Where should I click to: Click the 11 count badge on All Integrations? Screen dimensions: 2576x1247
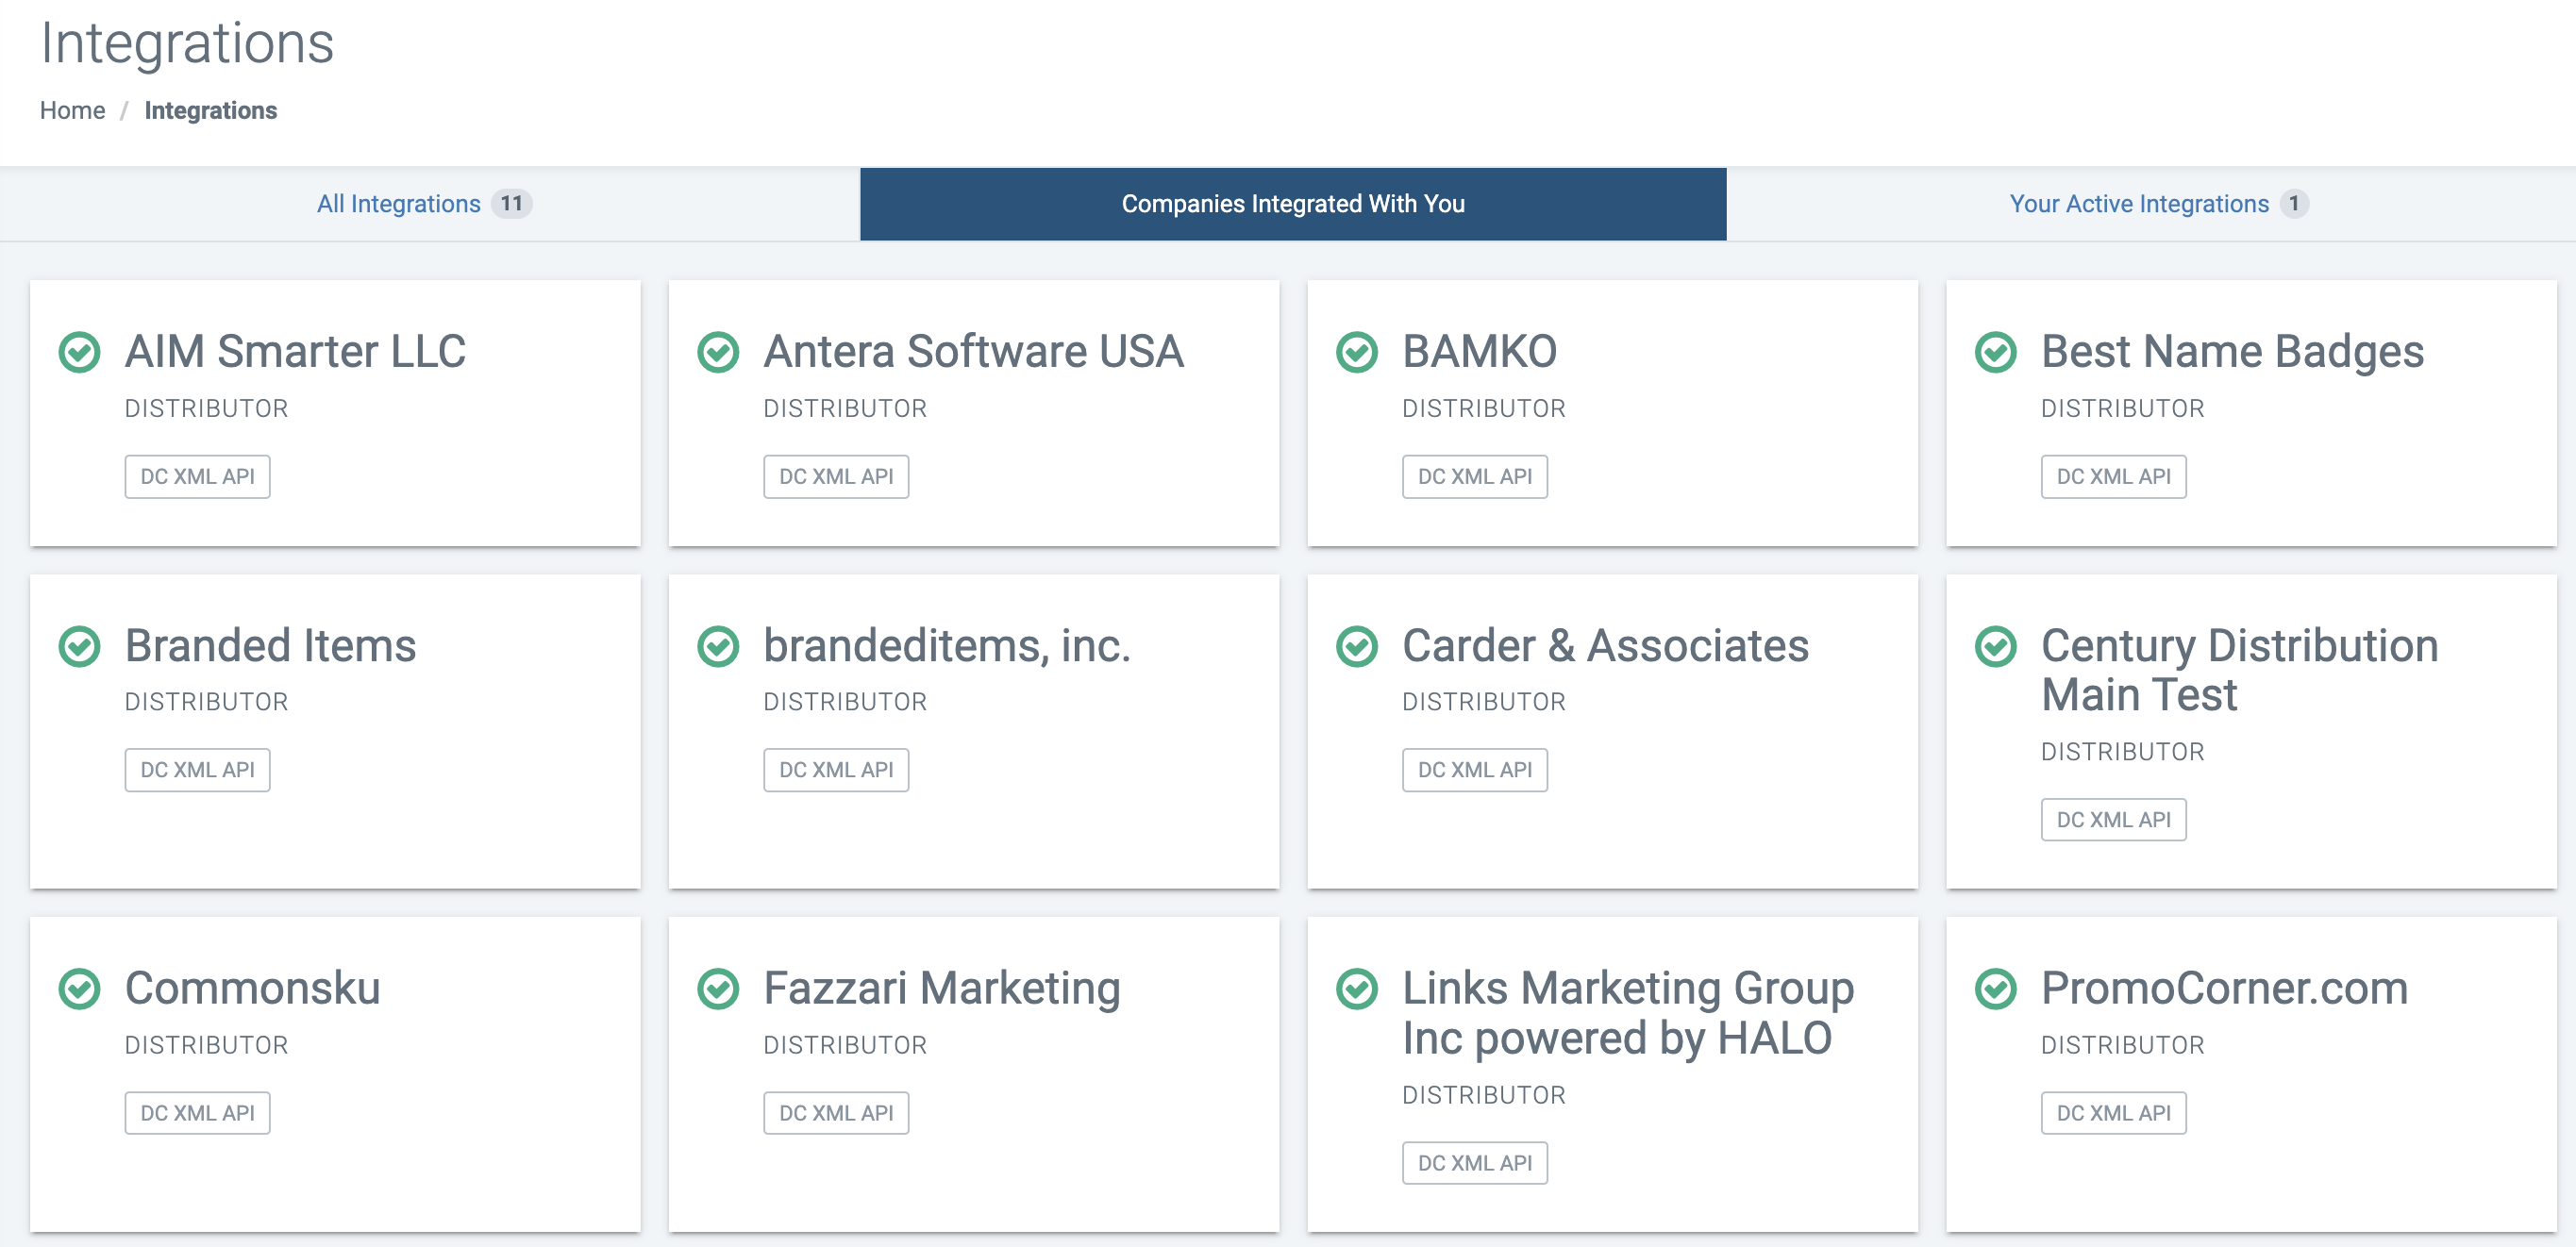[512, 204]
